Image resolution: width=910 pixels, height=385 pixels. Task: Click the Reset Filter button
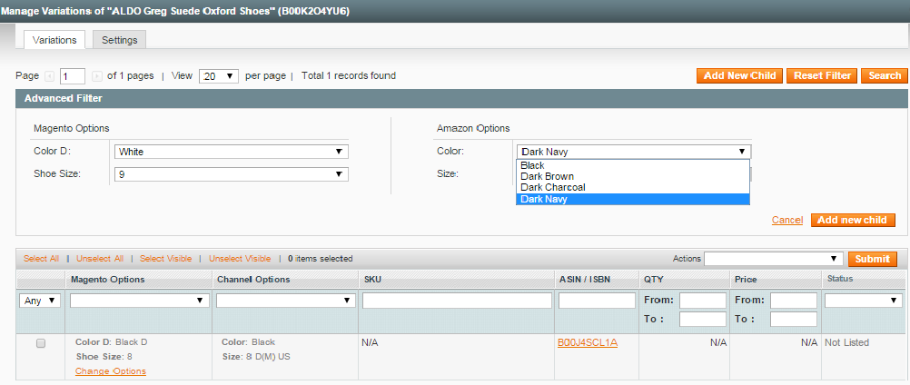(x=822, y=75)
